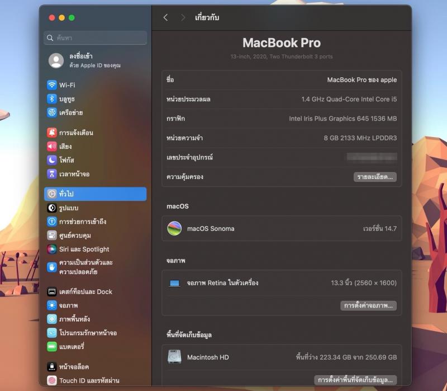Click the 'MacBook Pro' model heading
Screen dimensions: 447x391
pos(282,43)
